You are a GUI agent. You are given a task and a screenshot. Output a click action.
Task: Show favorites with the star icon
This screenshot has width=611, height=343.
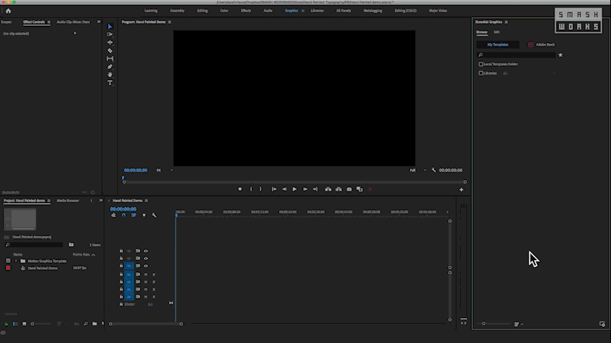[560, 55]
